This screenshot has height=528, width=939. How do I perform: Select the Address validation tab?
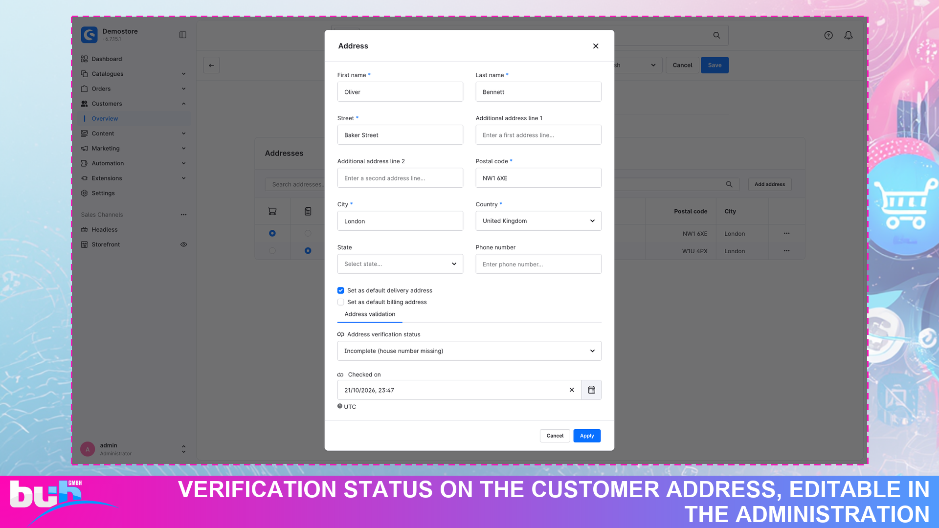(370, 314)
